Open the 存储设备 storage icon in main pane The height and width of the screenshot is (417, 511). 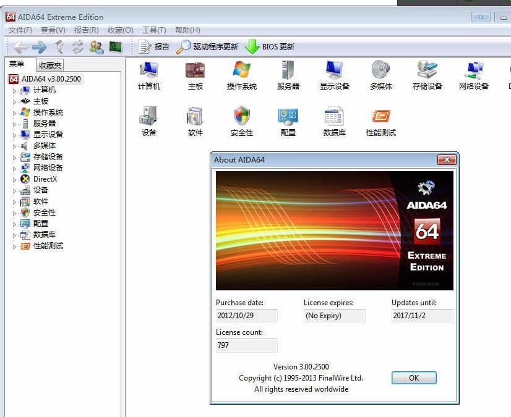click(x=427, y=75)
